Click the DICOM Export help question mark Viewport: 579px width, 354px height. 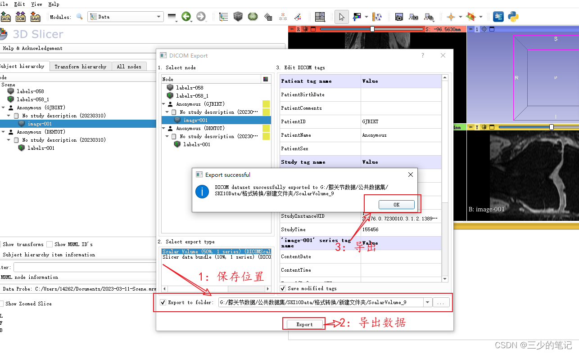point(422,55)
